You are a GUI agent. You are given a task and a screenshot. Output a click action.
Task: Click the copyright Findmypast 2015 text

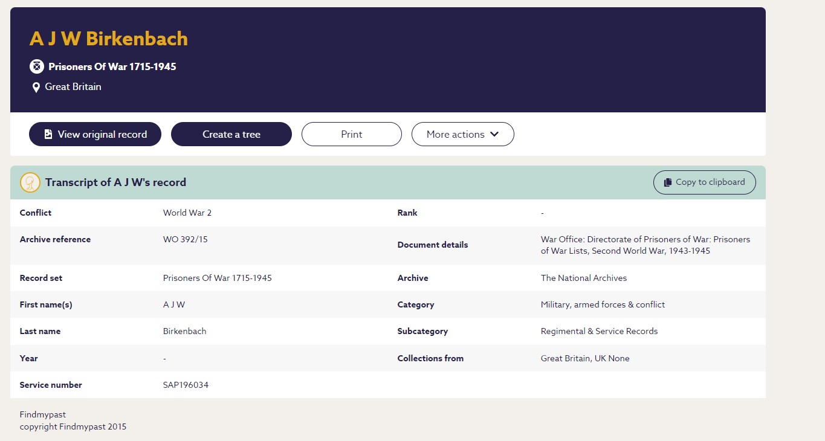(73, 427)
